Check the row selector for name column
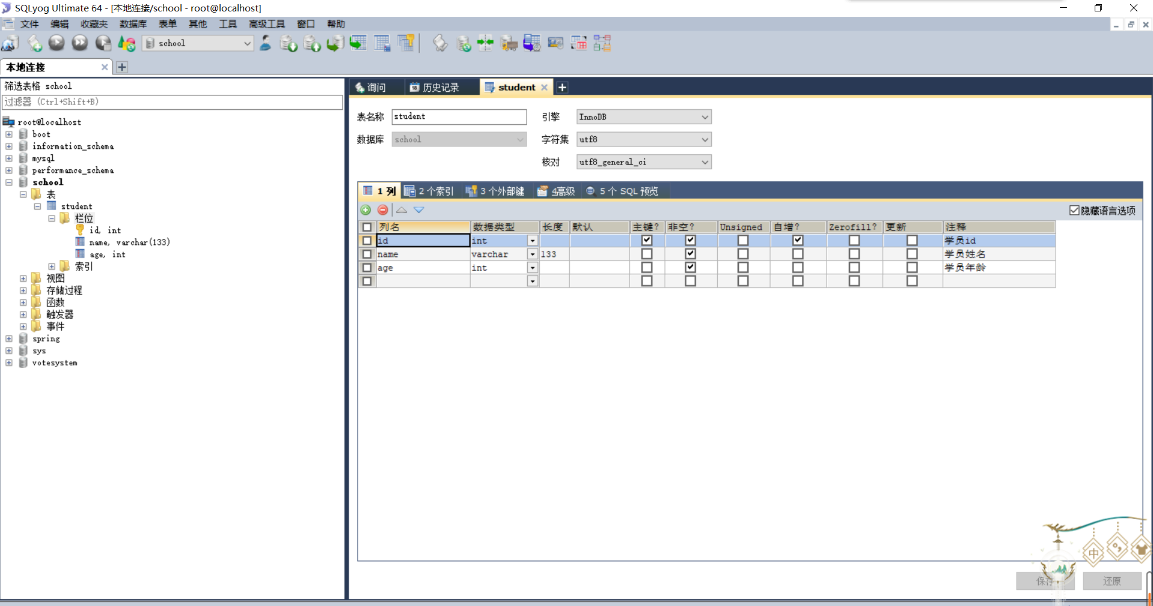1153x606 pixels. tap(367, 254)
